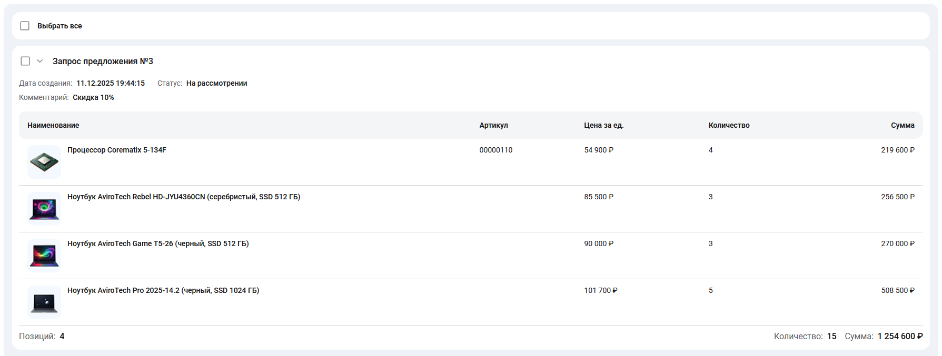Collapse the Запрос предложения №3 chevron
The height and width of the screenshot is (356, 942).
(x=39, y=61)
